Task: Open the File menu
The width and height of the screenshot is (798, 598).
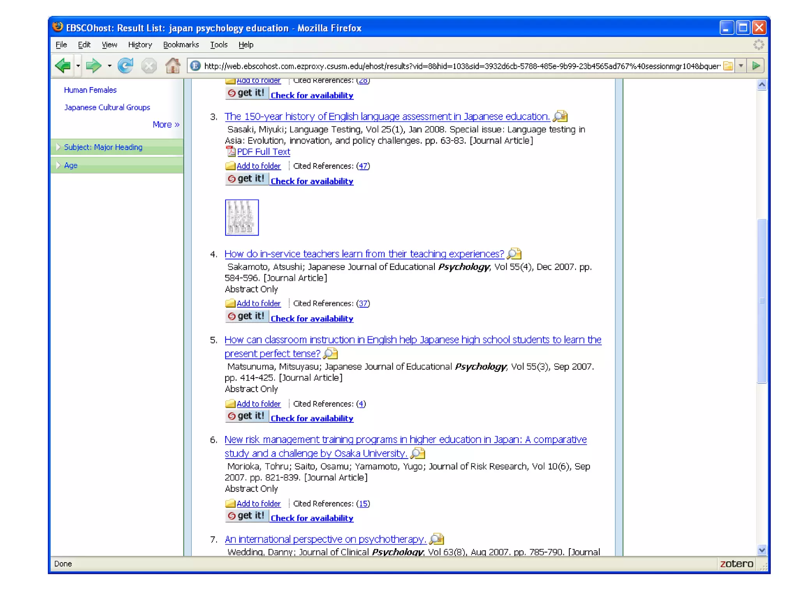Action: [x=61, y=45]
